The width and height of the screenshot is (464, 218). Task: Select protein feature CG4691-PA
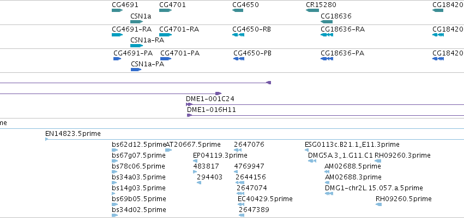click(x=117, y=59)
